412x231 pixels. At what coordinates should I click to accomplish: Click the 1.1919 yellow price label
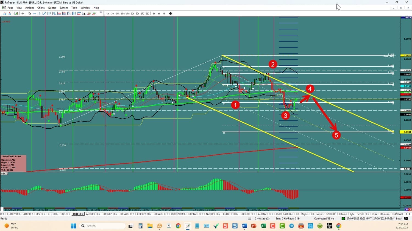point(406,56)
